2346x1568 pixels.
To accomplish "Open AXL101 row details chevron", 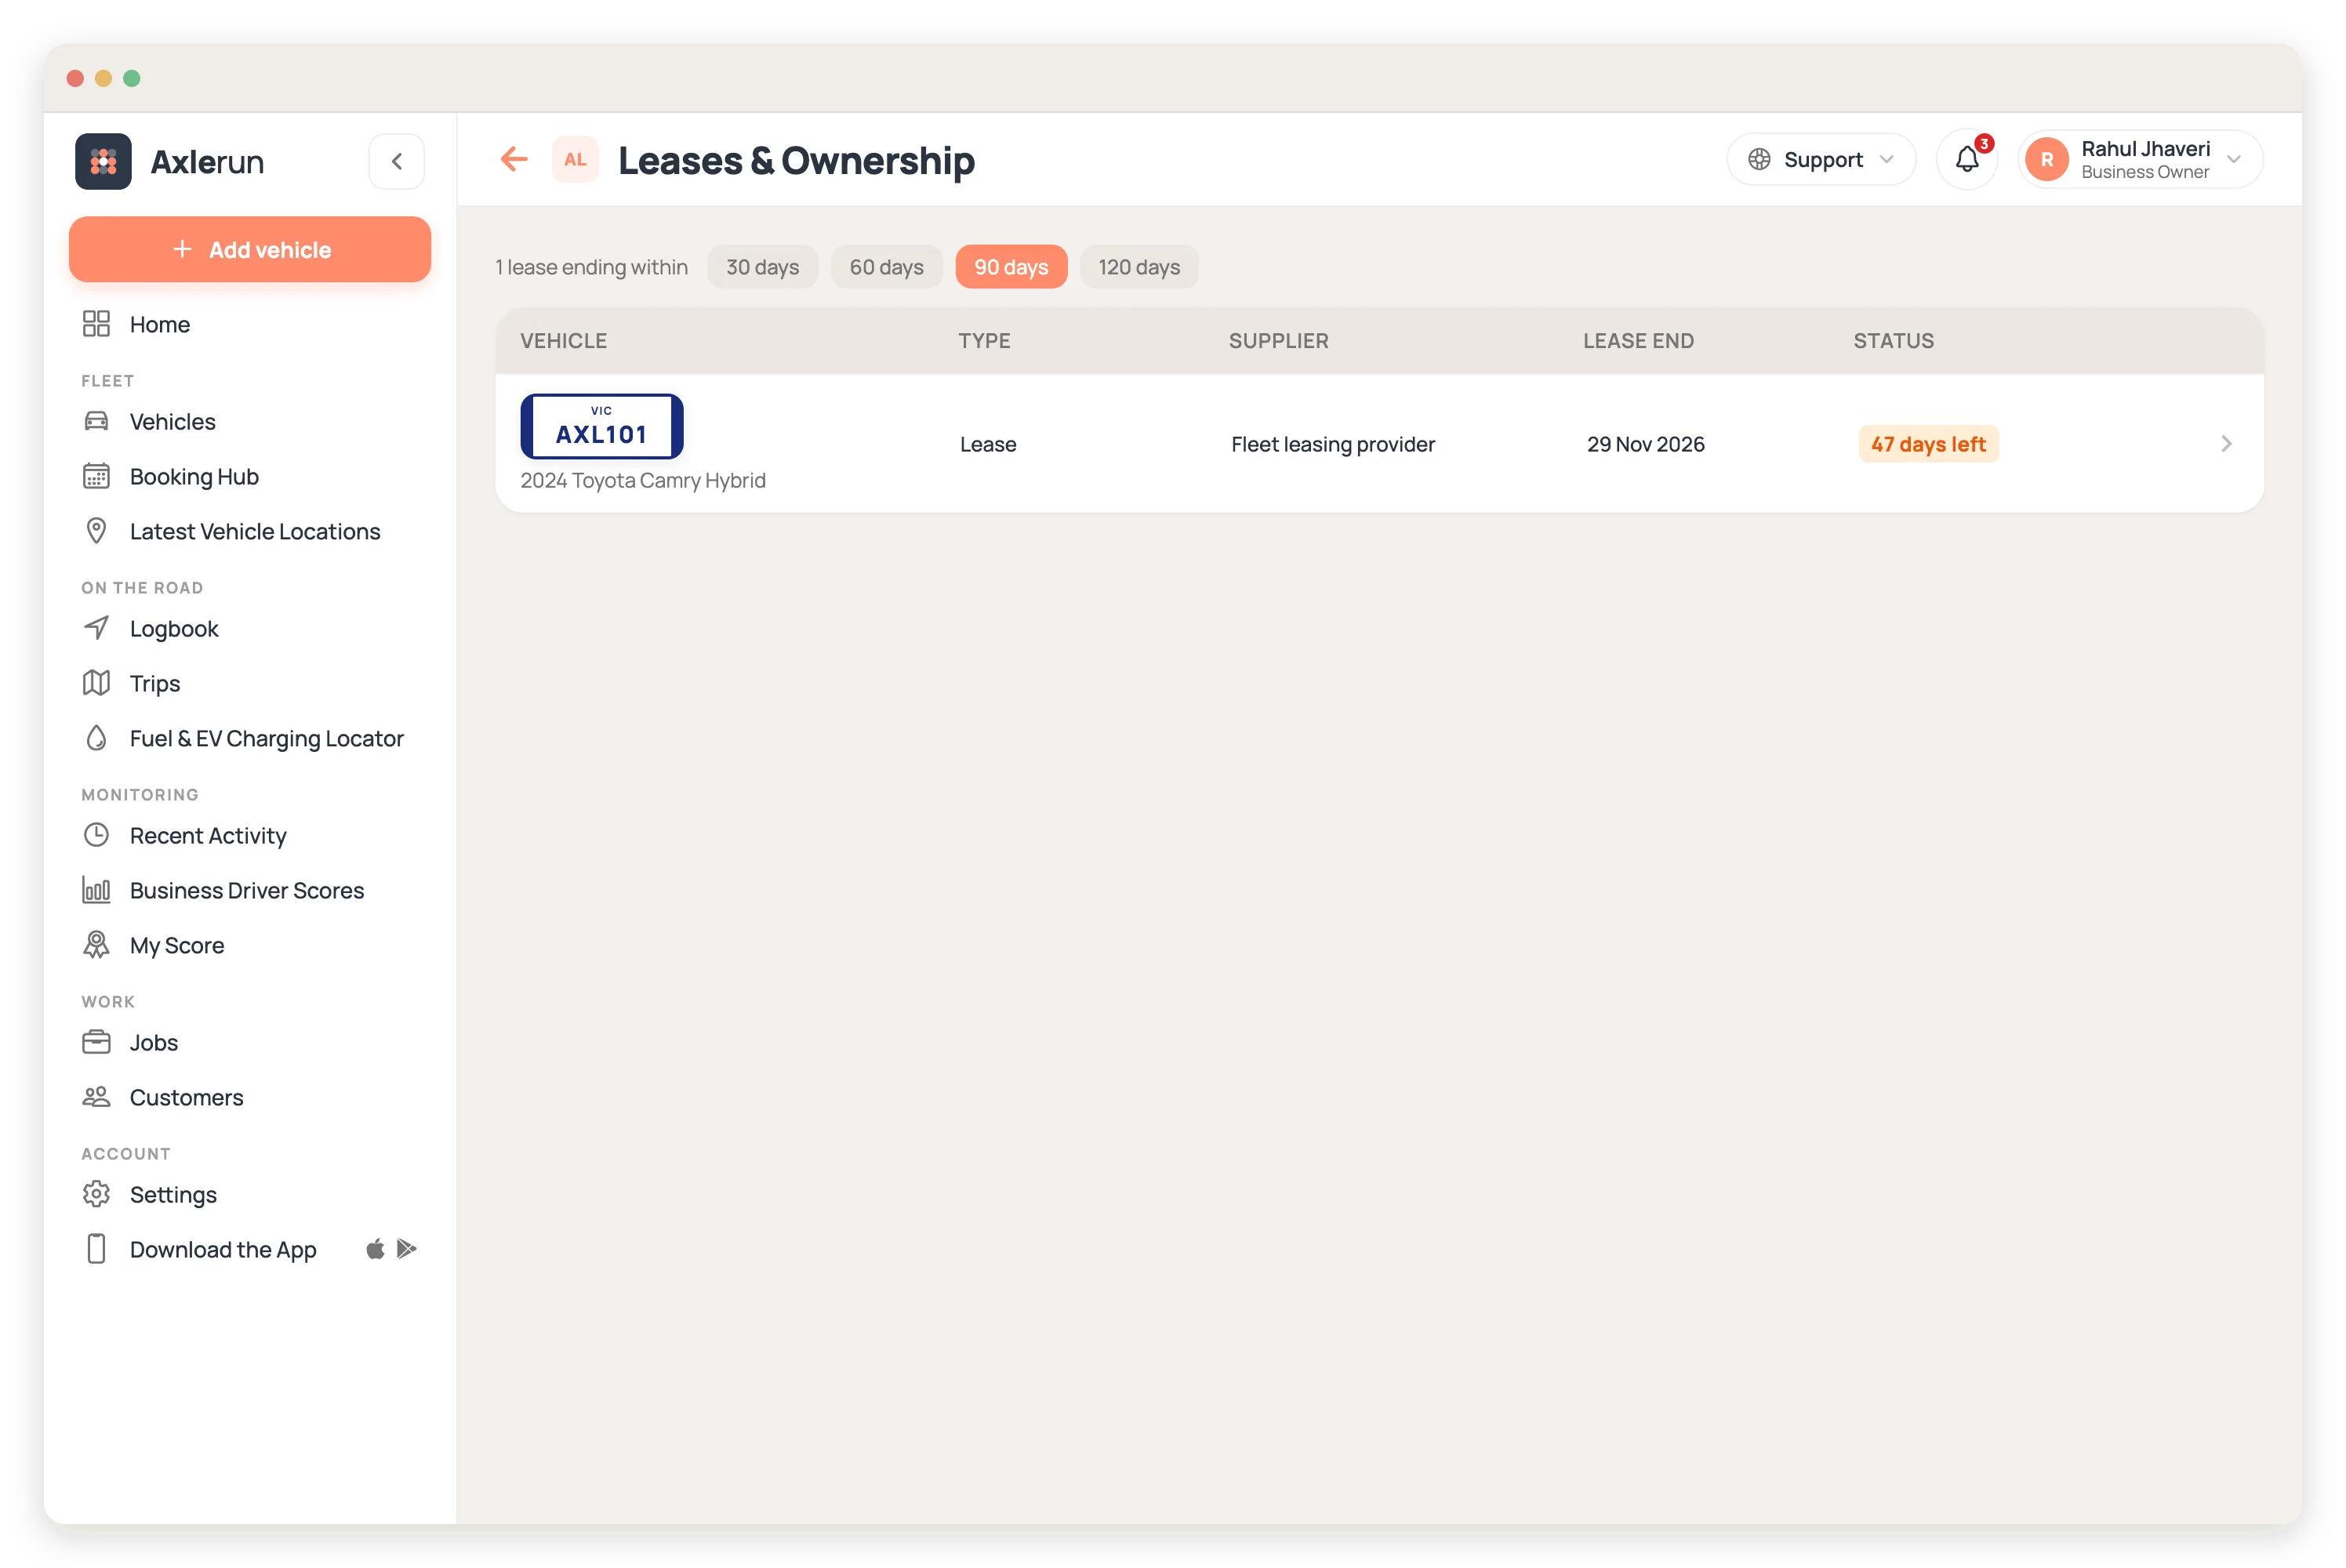I will 2226,443.
